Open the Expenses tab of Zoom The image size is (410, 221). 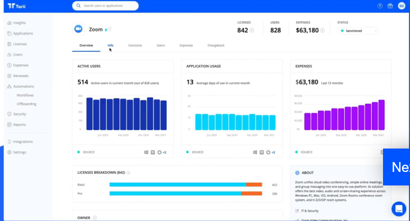click(186, 45)
